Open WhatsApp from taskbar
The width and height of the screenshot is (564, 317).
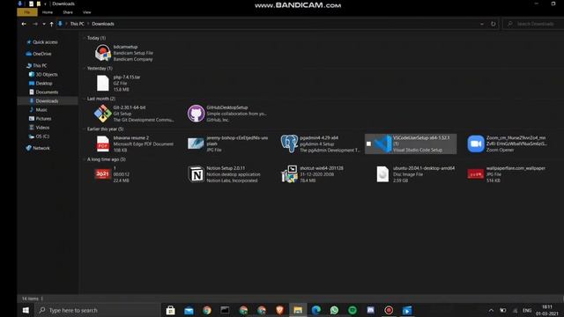click(x=334, y=310)
